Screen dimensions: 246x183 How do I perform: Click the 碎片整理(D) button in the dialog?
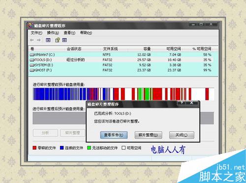149,135
